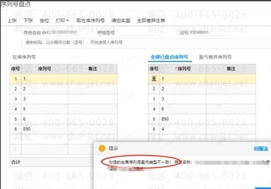The height and width of the screenshot is (189, 271).
Task: Click the 下张 toolbar button
Action: coord(28,21)
